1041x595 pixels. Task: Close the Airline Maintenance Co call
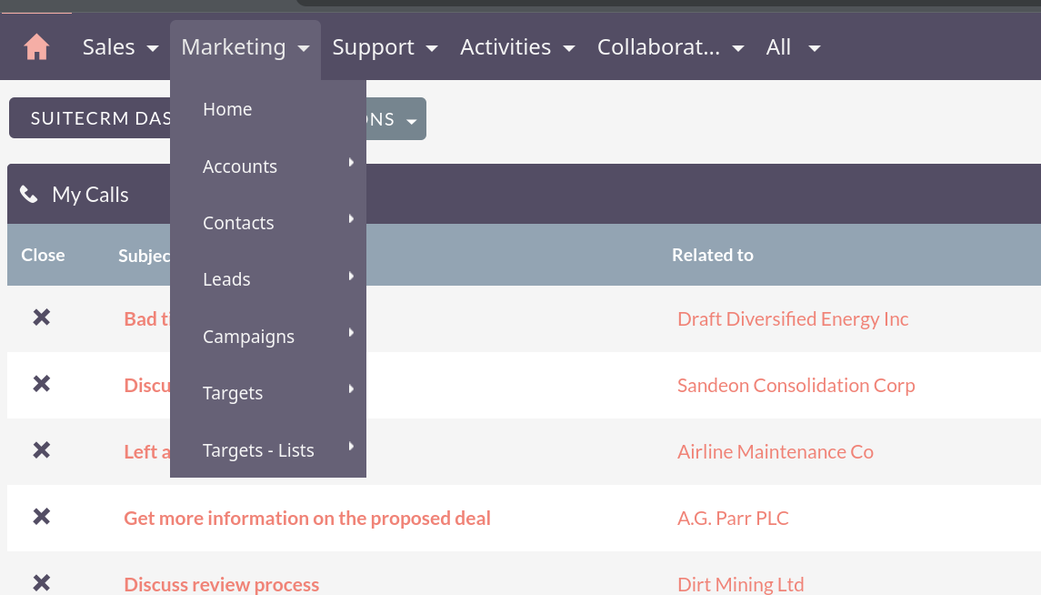pos(41,450)
